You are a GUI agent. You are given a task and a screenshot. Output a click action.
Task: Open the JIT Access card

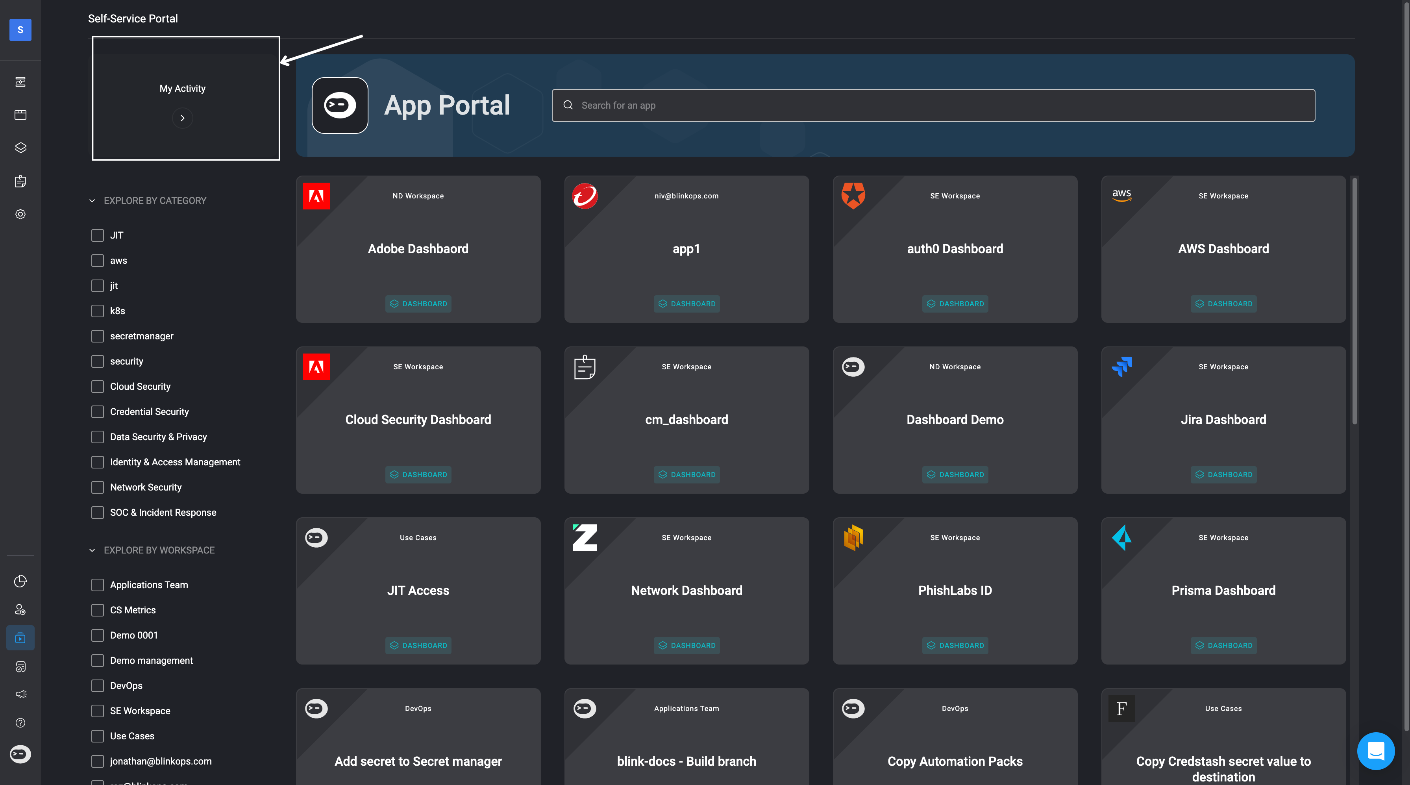[x=418, y=591]
